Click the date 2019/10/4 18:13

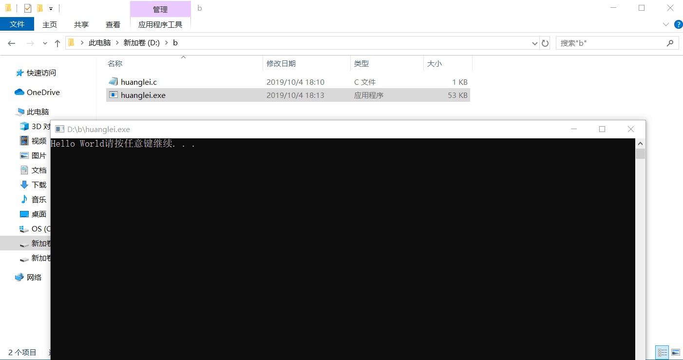pyautogui.click(x=295, y=95)
